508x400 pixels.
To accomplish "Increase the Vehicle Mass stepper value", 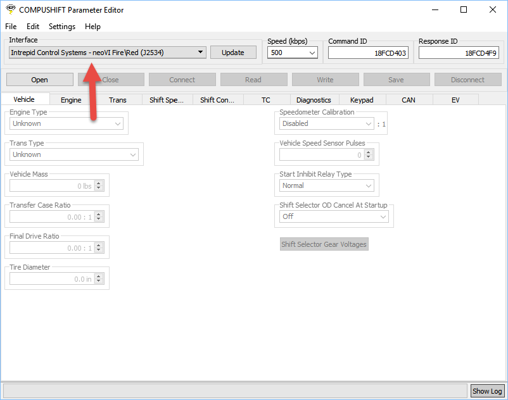I will (x=98, y=184).
